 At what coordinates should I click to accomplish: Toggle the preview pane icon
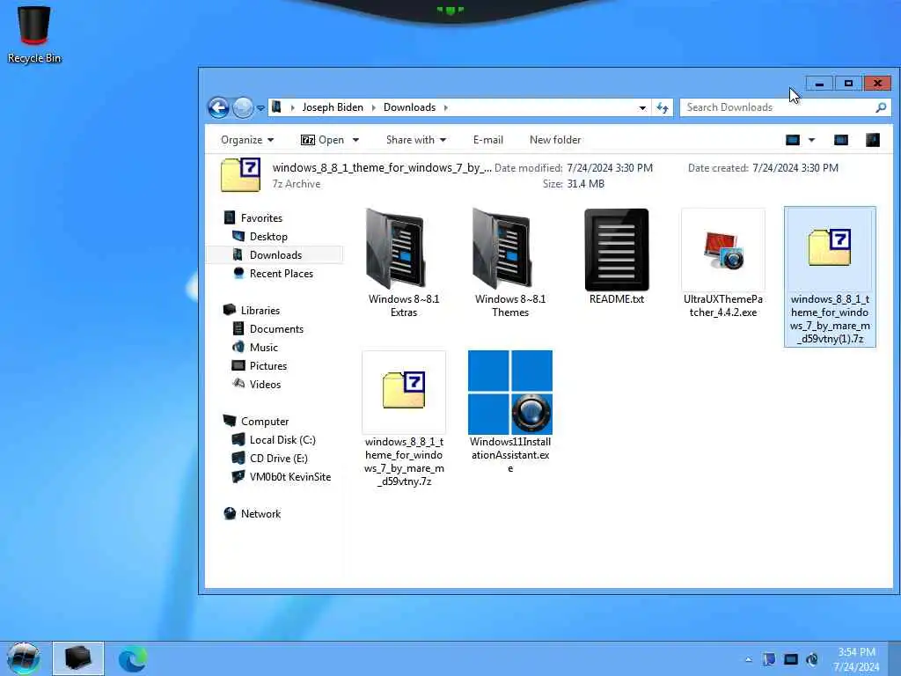tap(840, 140)
